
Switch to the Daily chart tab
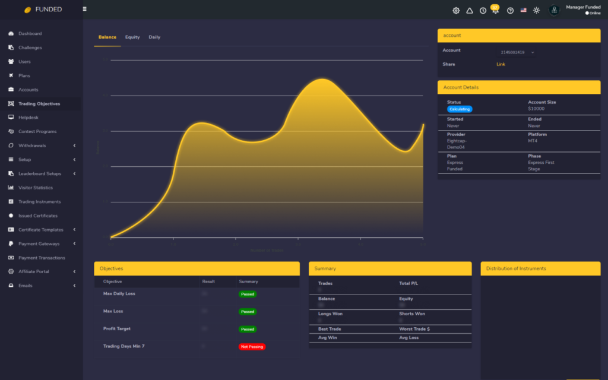coord(154,37)
